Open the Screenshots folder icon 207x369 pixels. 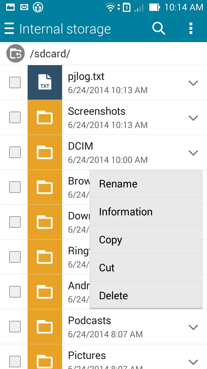tap(45, 117)
